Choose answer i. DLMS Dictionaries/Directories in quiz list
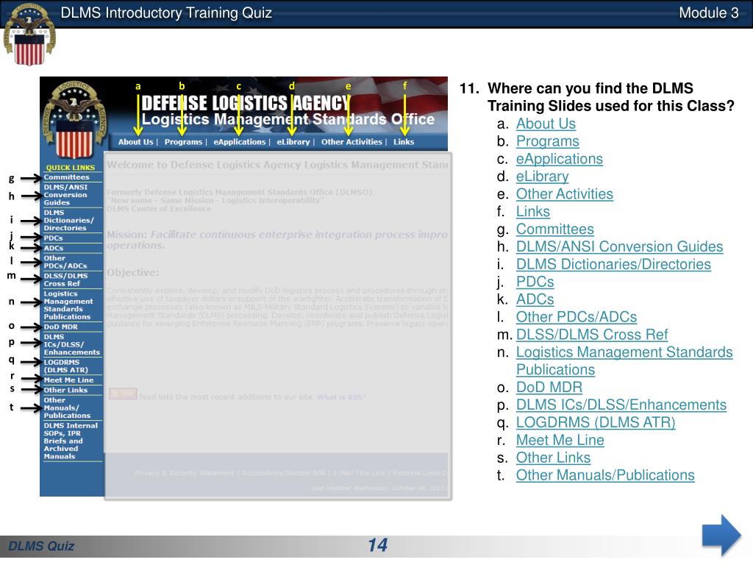753x565 pixels. point(614,264)
